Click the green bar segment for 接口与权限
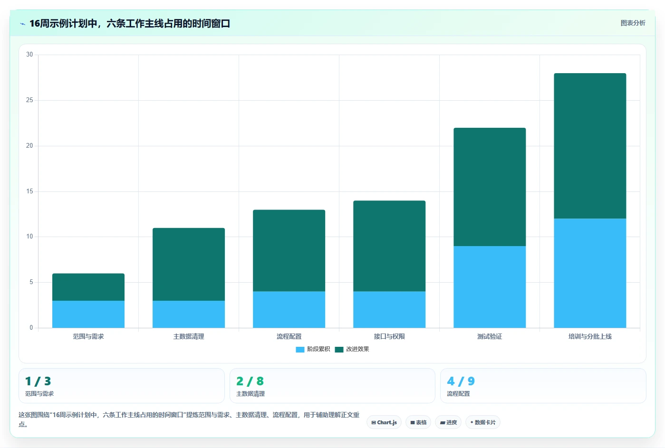The height and width of the screenshot is (448, 665). (x=389, y=246)
